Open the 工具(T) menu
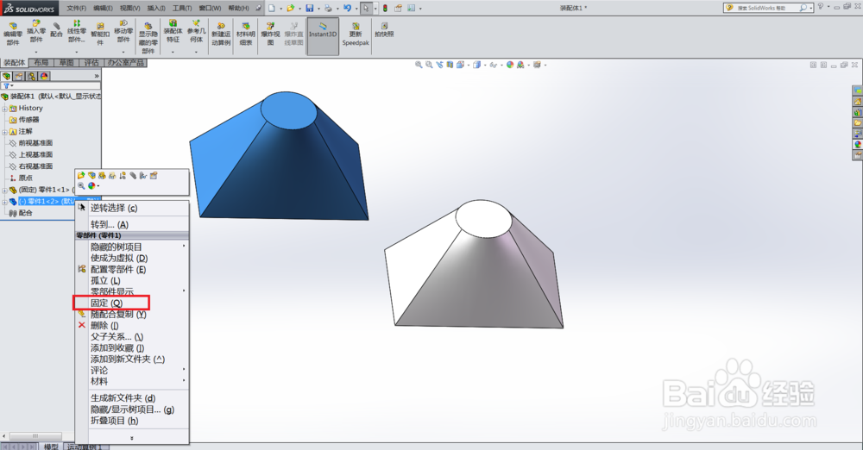 [x=181, y=9]
